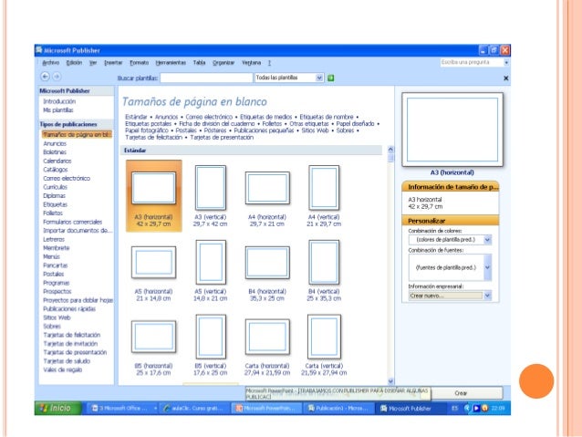Click the Escriba una pregunta help field
This screenshot has height=437, width=582.
point(472,62)
